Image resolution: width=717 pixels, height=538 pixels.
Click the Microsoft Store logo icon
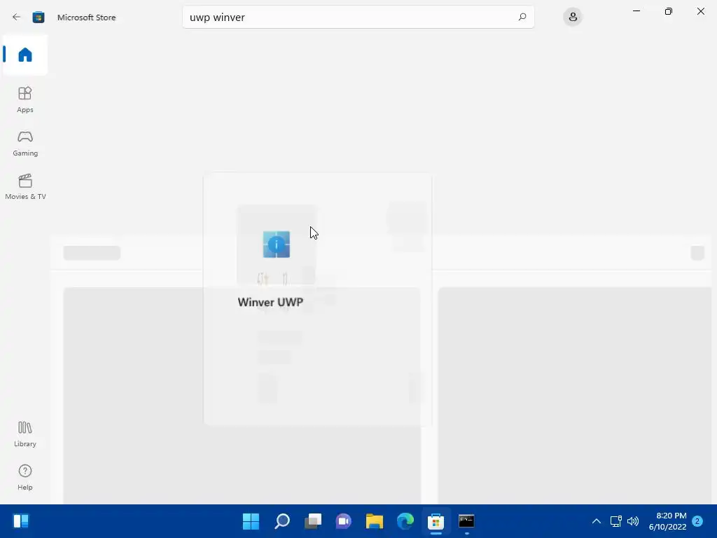click(39, 18)
